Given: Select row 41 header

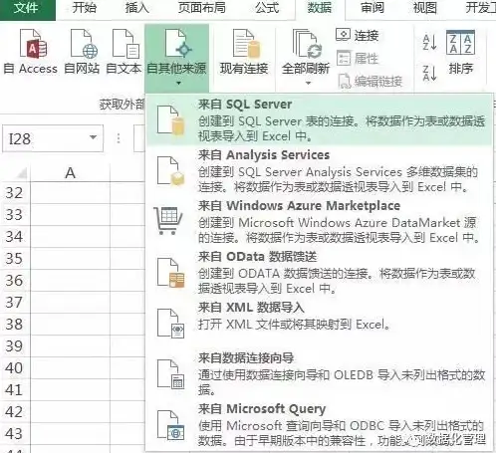Looking at the screenshot, I should pyautogui.click(x=15, y=390).
